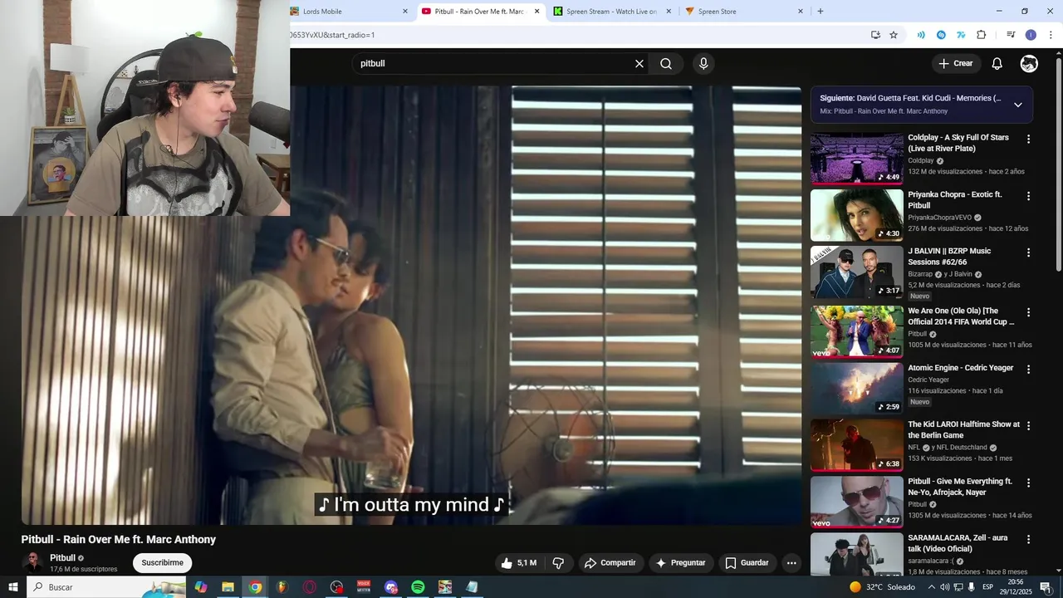Image resolution: width=1063 pixels, height=598 pixels.
Task: Click the Crear button
Action: click(x=956, y=64)
